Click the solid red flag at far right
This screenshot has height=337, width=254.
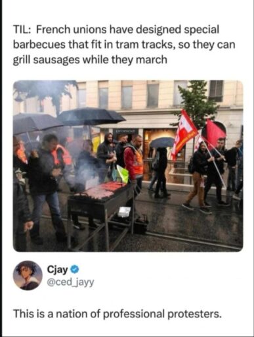pos(214,133)
